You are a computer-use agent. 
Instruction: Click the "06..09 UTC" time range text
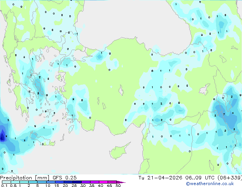point(200,178)
